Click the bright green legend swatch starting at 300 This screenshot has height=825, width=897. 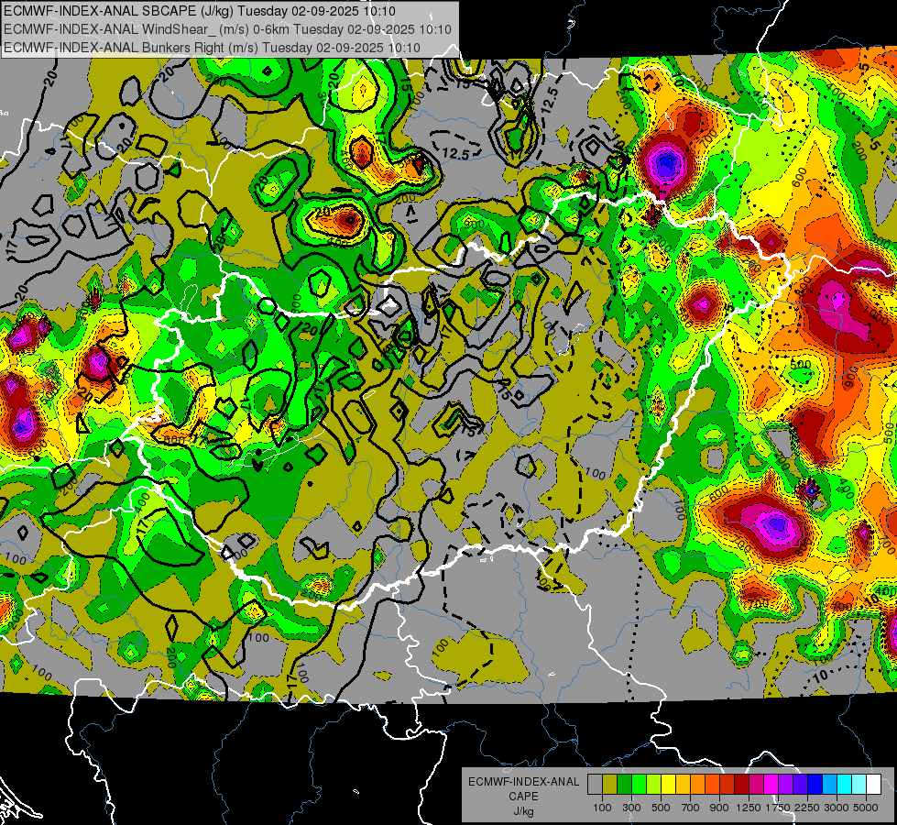[x=639, y=785]
